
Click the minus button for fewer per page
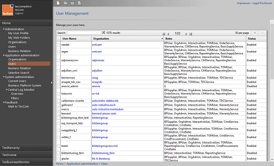click(x=262, y=33)
